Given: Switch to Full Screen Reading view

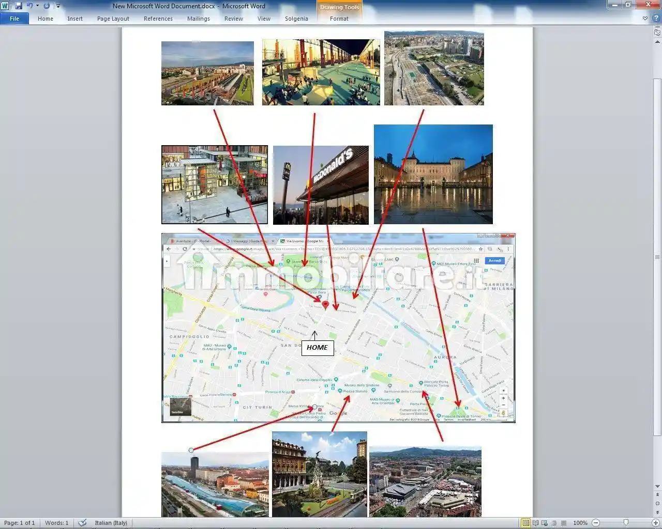Looking at the screenshot, I should pos(535,523).
